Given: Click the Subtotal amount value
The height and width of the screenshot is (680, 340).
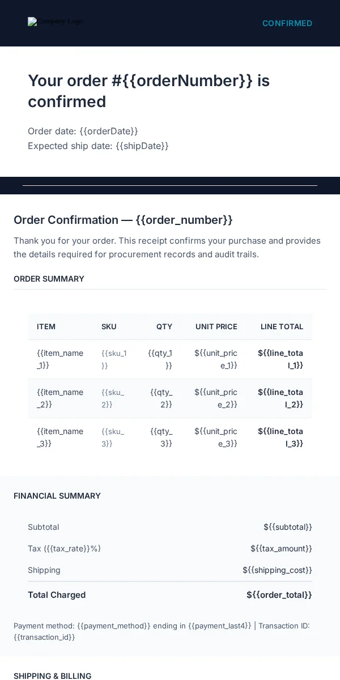Looking at the screenshot, I should pos(288,527).
